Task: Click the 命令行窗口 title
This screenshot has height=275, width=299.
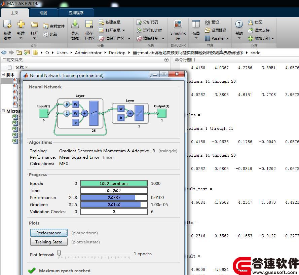Action: coord(185,60)
